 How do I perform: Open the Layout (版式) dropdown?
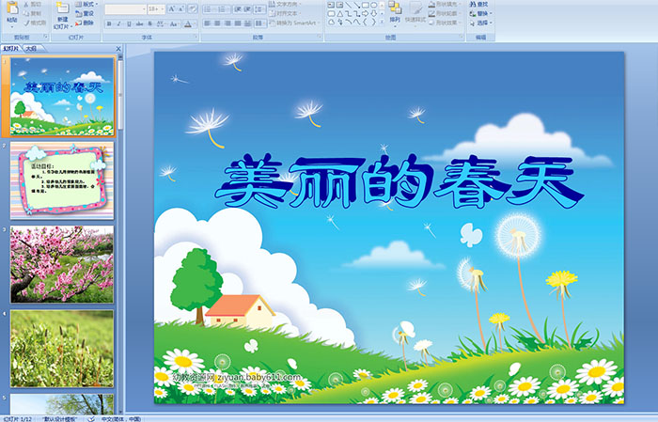pyautogui.click(x=86, y=4)
